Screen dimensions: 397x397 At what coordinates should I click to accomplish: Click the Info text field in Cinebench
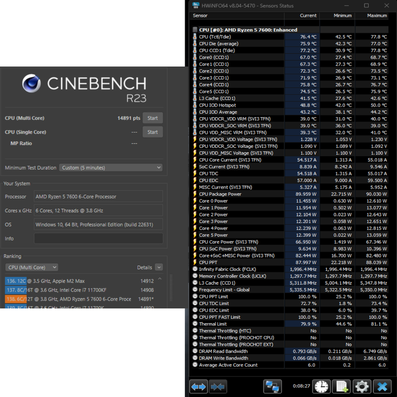(x=98, y=239)
